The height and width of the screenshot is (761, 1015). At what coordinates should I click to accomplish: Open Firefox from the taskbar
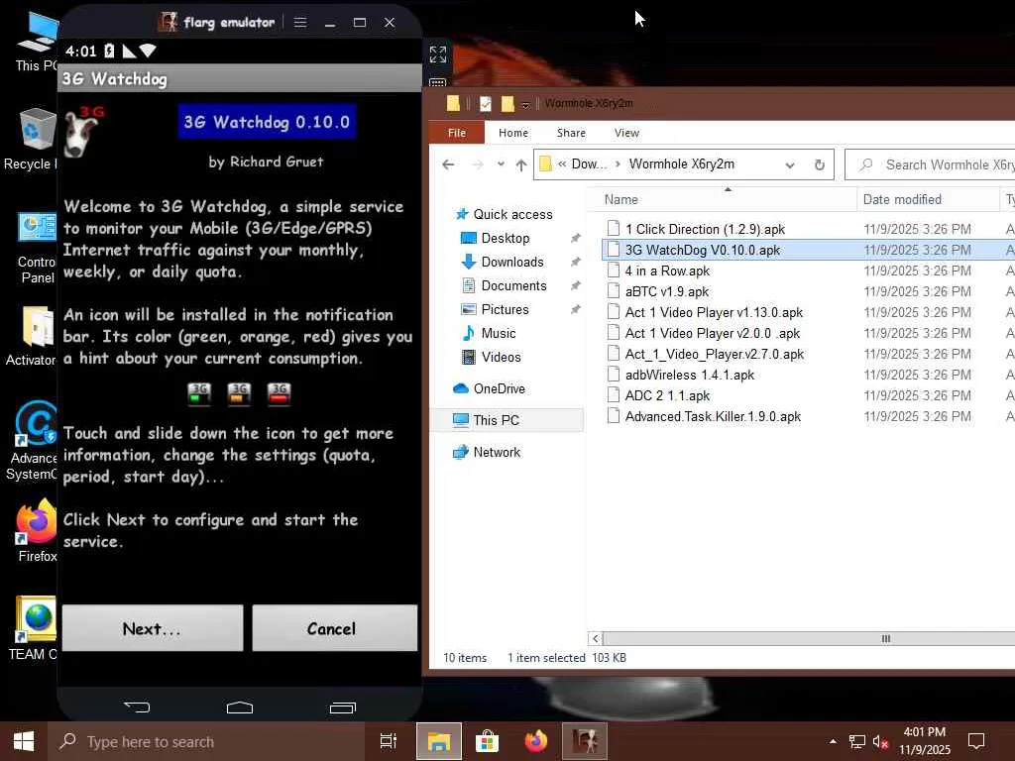coord(535,741)
